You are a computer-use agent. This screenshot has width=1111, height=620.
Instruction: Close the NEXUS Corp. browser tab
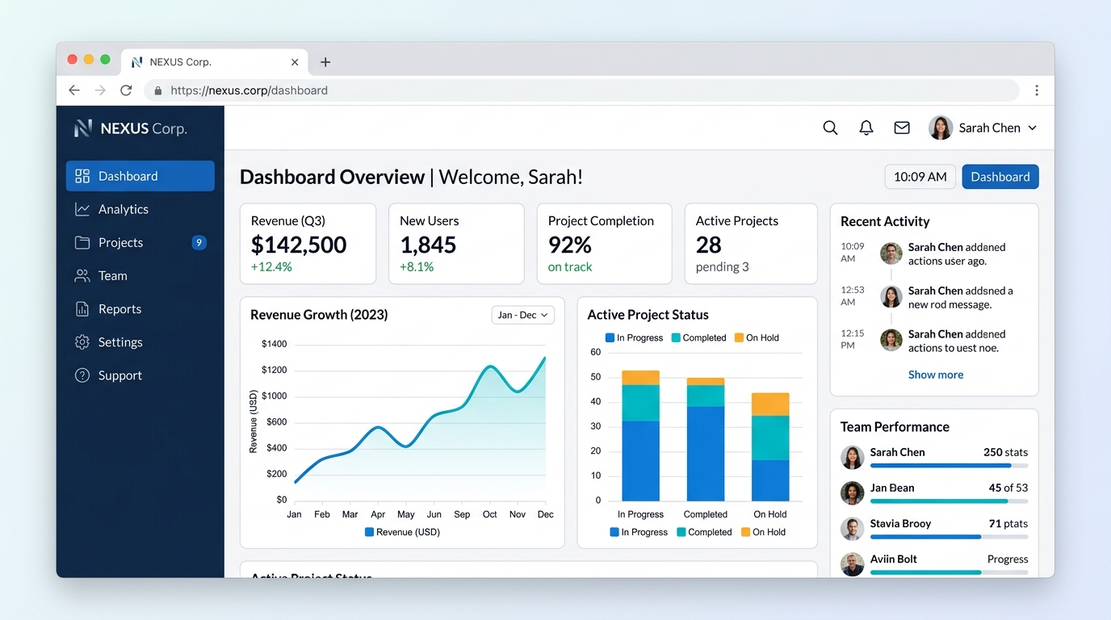pos(295,62)
